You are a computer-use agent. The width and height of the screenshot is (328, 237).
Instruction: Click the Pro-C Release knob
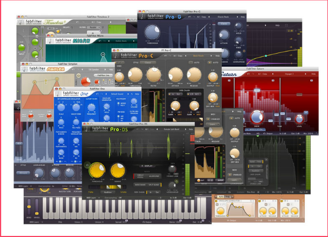(194, 75)
